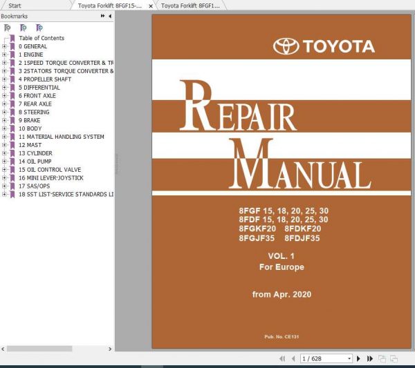Expand the 8 STEERING bookmark
This screenshot has height=368, width=415.
pyautogui.click(x=3, y=113)
